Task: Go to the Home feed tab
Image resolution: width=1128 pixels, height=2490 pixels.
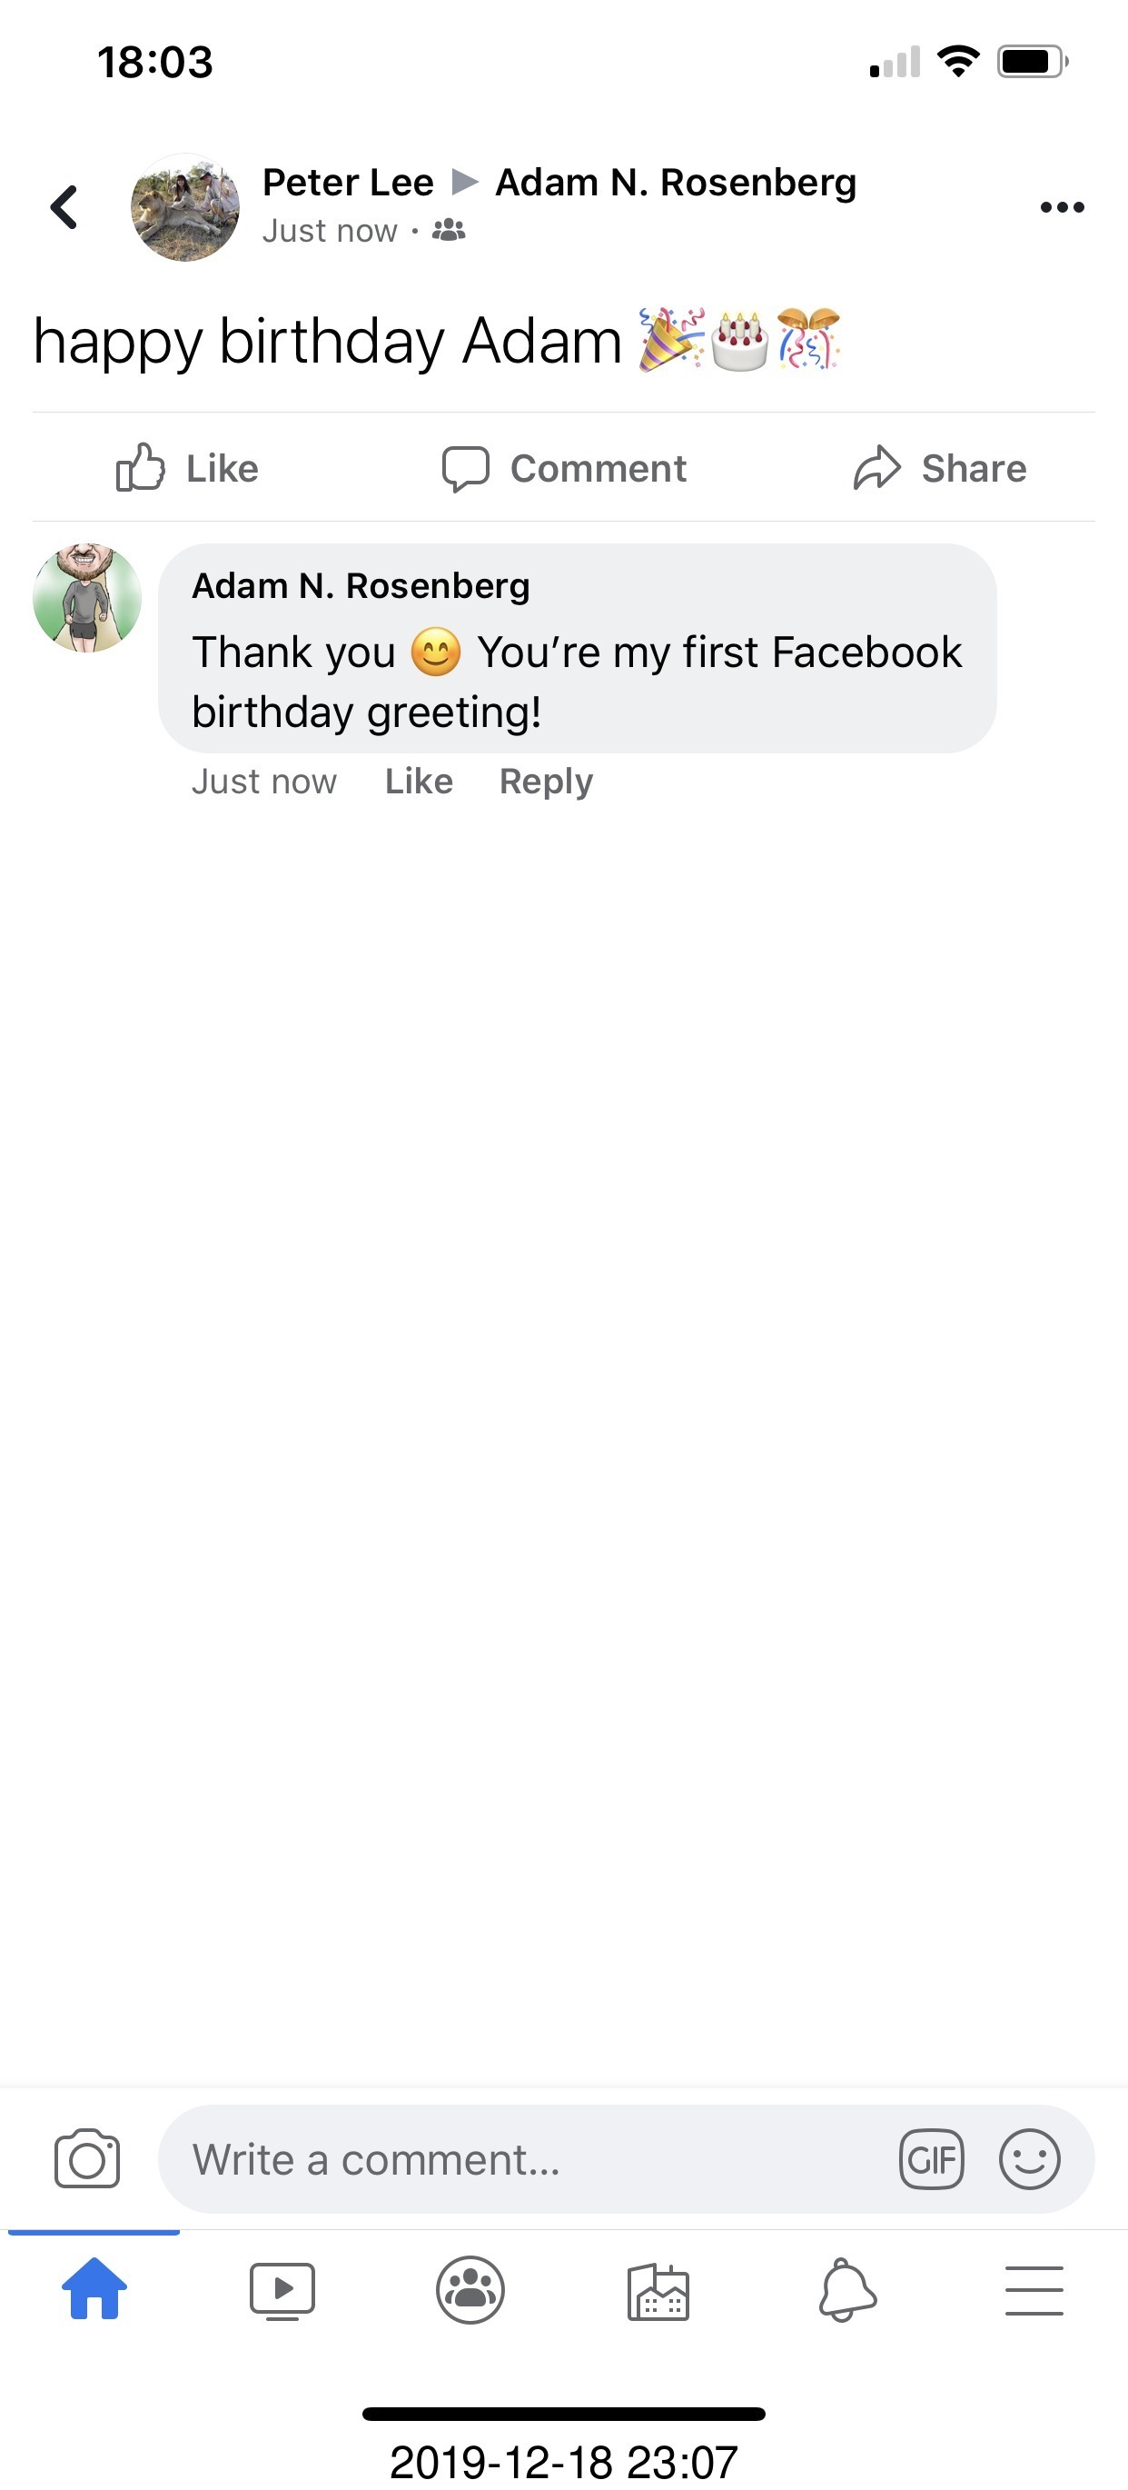Action: coord(94,2288)
